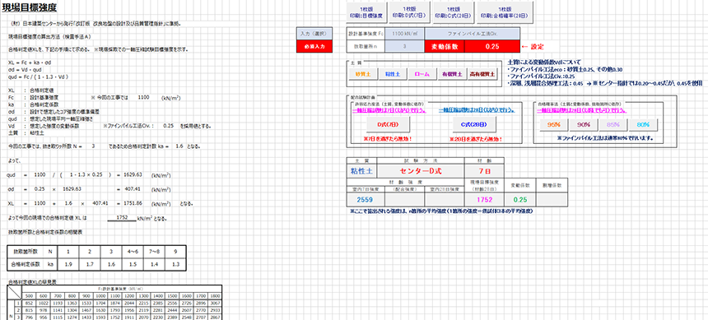
Task: Select the ローム soil type button
Action: coord(422,74)
